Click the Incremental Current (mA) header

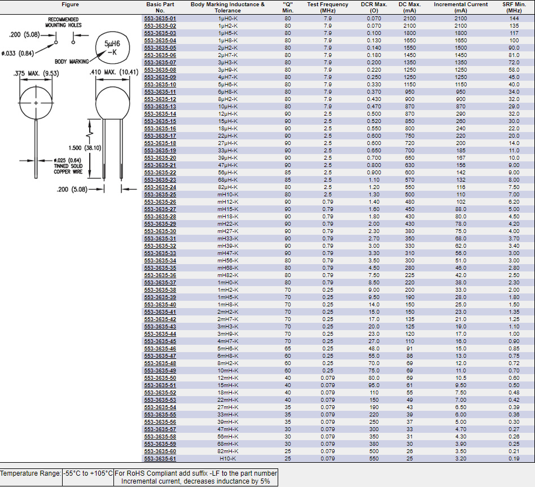(x=461, y=7)
